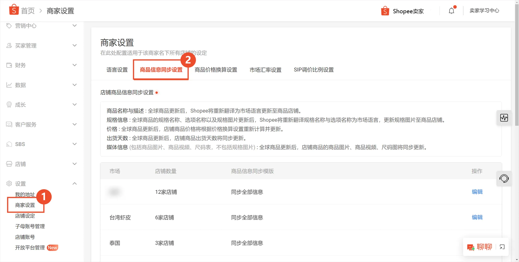Click the Shopee logo in the top left
Screen dimensions: 519x262
14,10
